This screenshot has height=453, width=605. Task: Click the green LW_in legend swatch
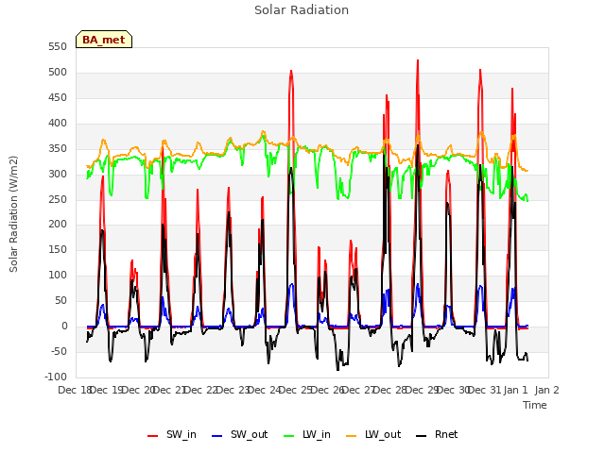click(x=289, y=436)
